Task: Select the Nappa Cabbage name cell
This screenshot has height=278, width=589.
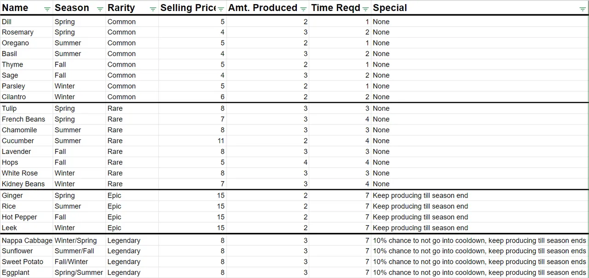Action: [x=26, y=240]
